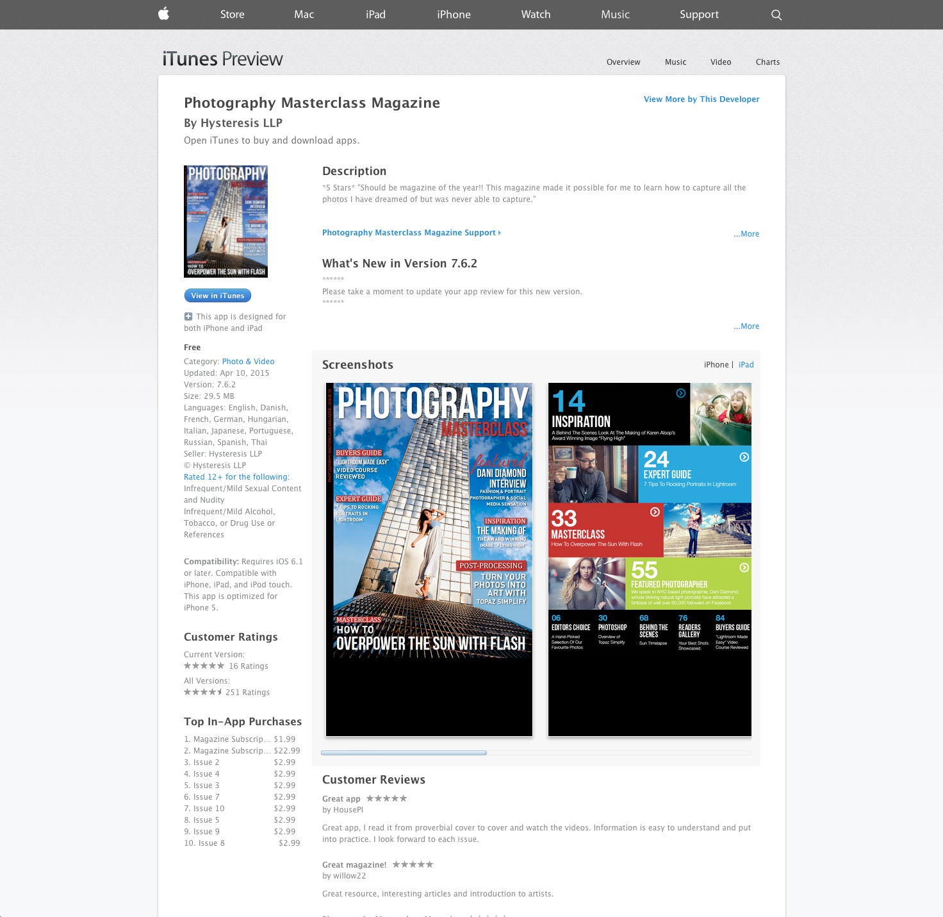Click the By Hysteresis LLP subtitle
This screenshot has width=943, height=917.
click(x=233, y=123)
